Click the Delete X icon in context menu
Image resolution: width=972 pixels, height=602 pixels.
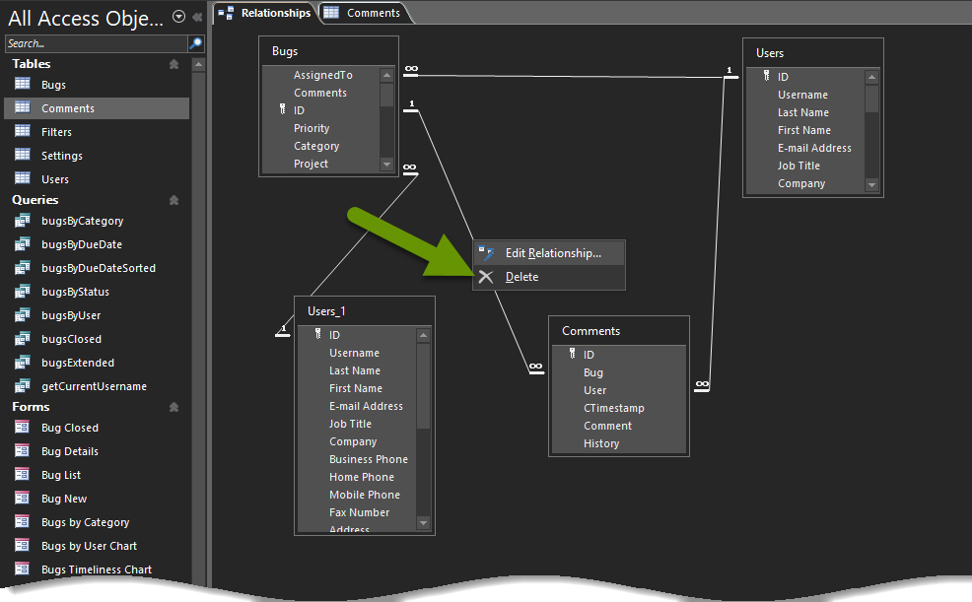(486, 277)
